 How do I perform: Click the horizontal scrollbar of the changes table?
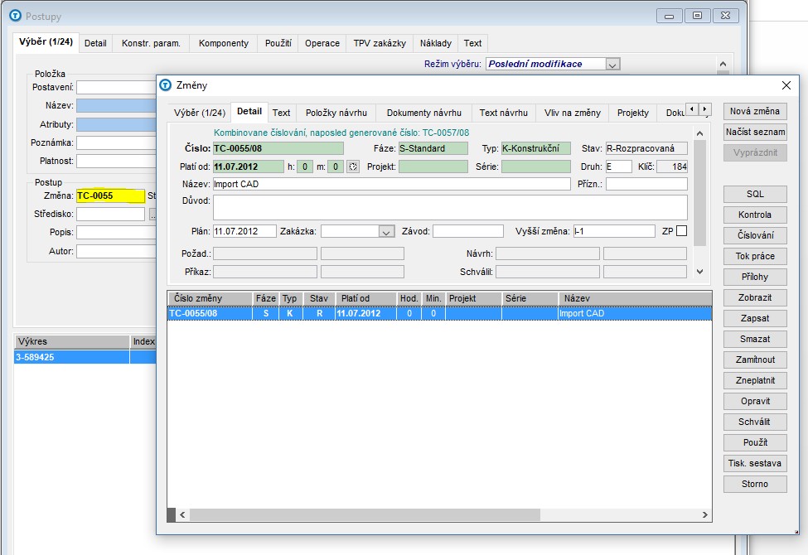(365, 514)
